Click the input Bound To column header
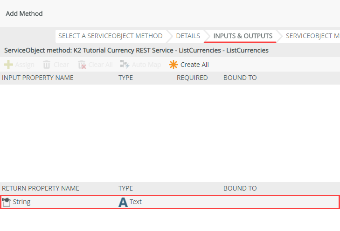The width and height of the screenshot is (340, 231). pos(240,78)
